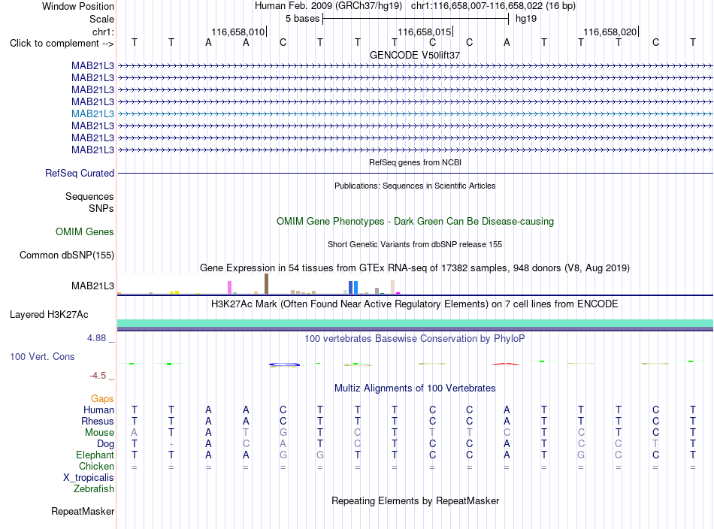The height and width of the screenshot is (529, 714).
Task: Click the red negative PhyloP conservation mark
Action: [506, 364]
